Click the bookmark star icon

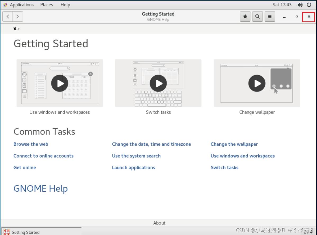tap(245, 16)
